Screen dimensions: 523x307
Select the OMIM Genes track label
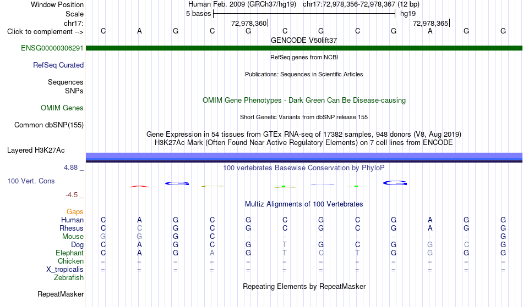[x=62, y=108]
